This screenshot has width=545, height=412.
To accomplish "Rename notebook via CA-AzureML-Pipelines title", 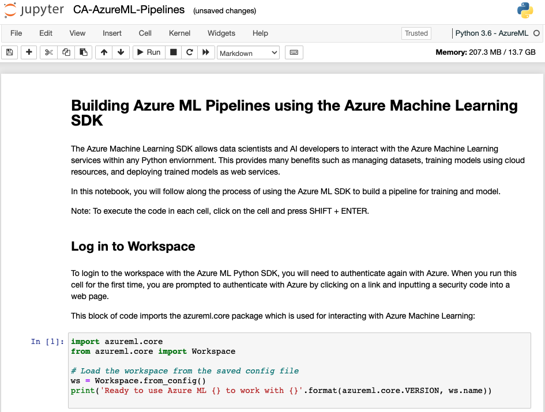I will [x=129, y=10].
